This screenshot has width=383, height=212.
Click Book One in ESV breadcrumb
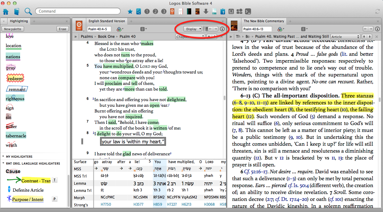[x=106, y=37]
